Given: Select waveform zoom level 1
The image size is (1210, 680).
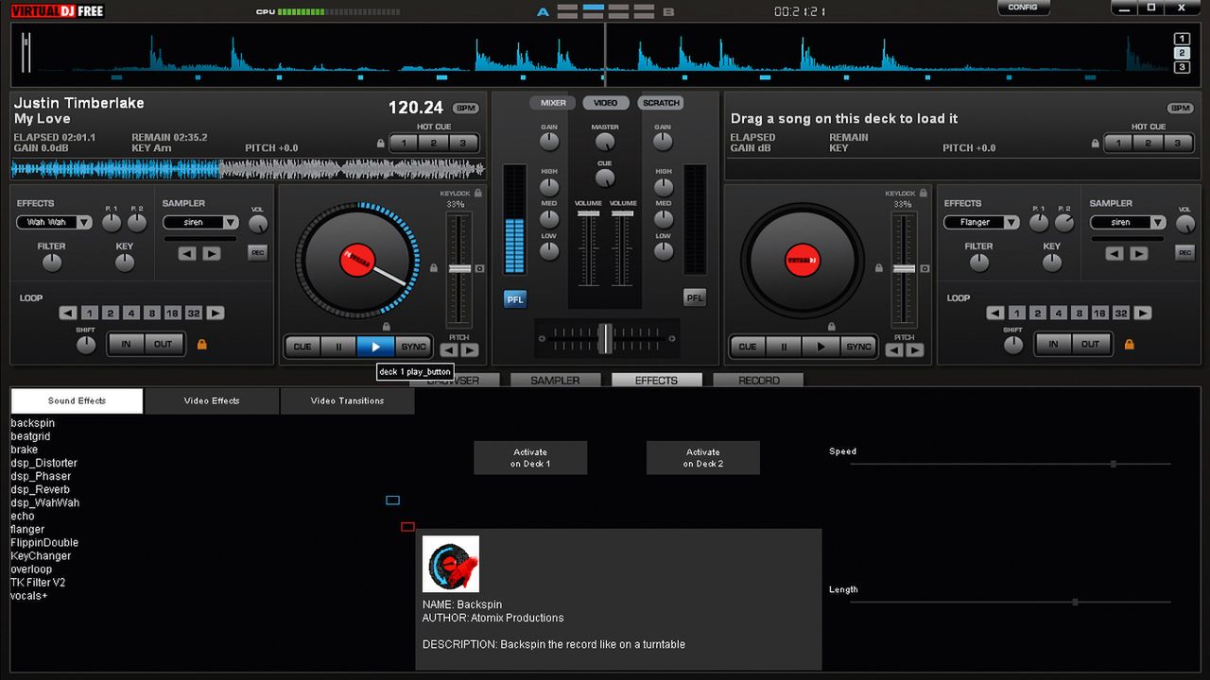Looking at the screenshot, I should (x=1182, y=39).
